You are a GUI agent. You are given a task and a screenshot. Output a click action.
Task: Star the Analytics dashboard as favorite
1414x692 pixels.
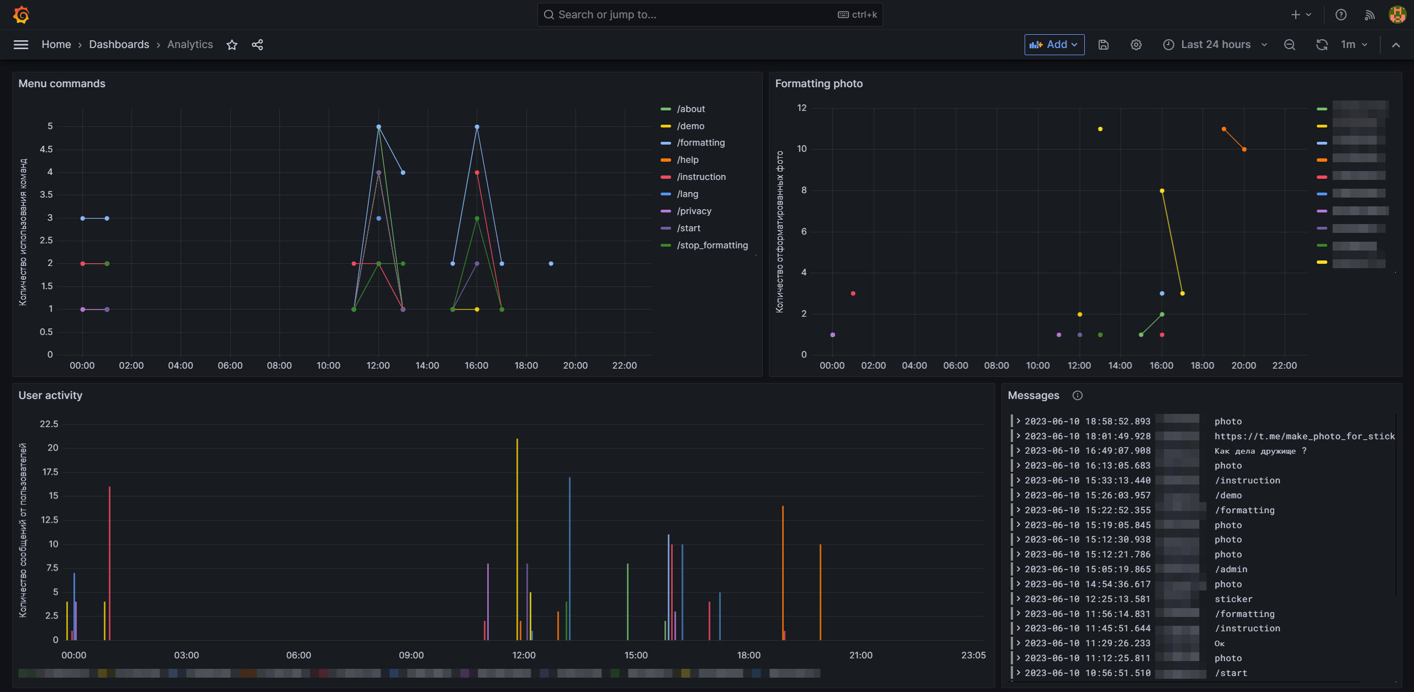tap(232, 45)
